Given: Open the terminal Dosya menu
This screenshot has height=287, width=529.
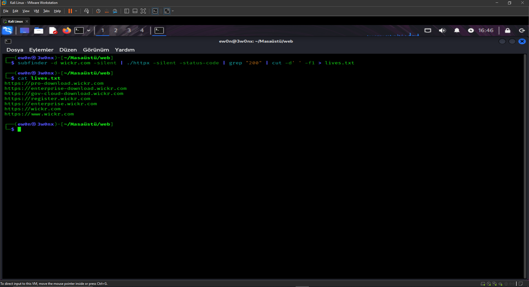Looking at the screenshot, I should pyautogui.click(x=15, y=50).
